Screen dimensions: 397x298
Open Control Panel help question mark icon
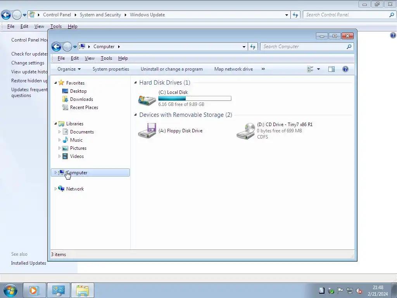click(x=393, y=35)
